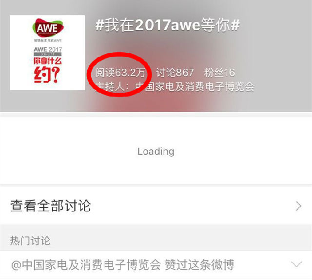Click the 赞过这条微博 text
This screenshot has width=312, height=280.
click(x=199, y=265)
